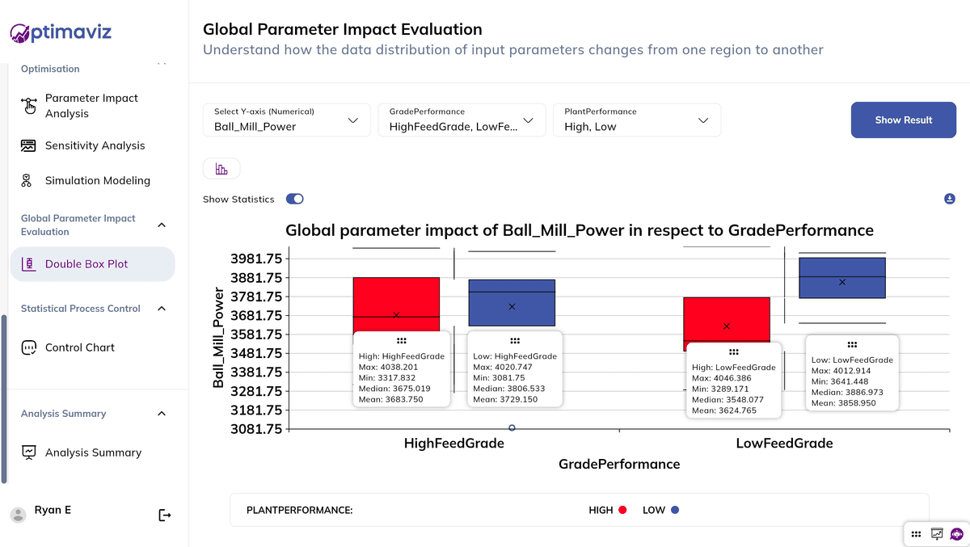Click the presentation icon in bottom toolbar
970x547 pixels.
click(x=937, y=533)
